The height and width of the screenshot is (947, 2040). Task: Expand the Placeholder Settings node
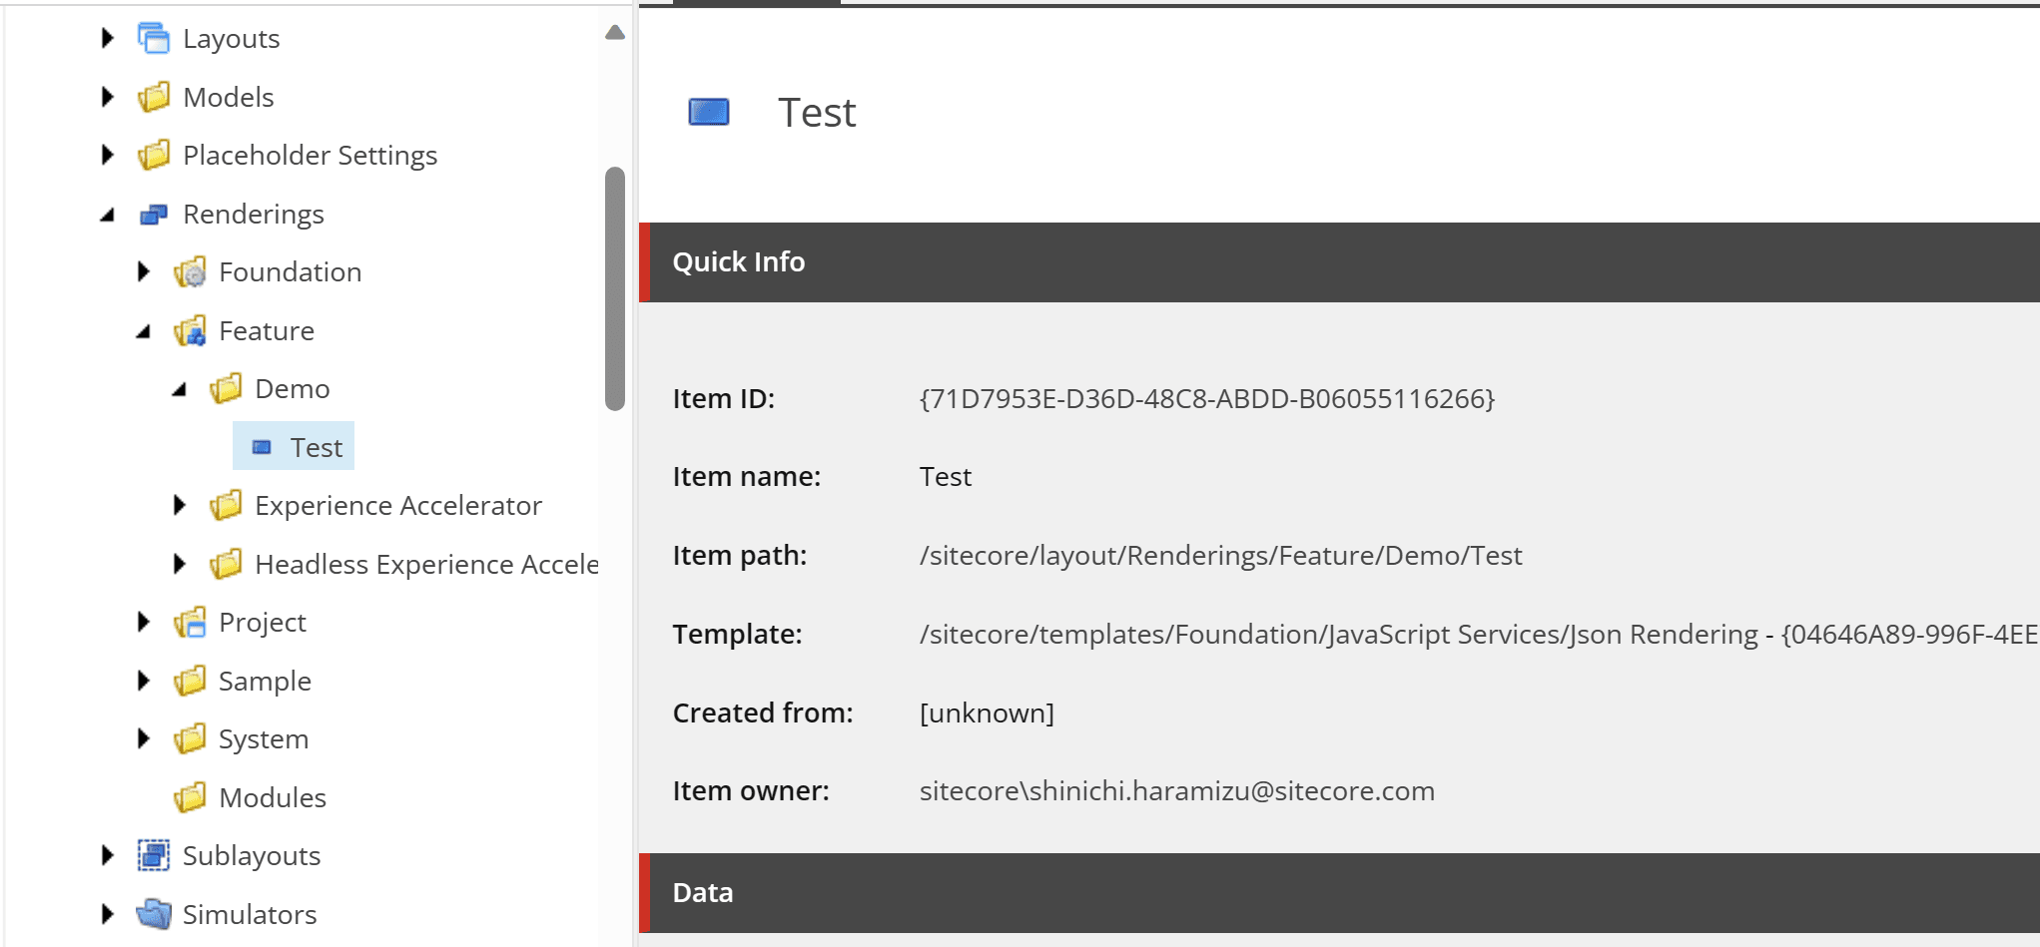coord(108,156)
